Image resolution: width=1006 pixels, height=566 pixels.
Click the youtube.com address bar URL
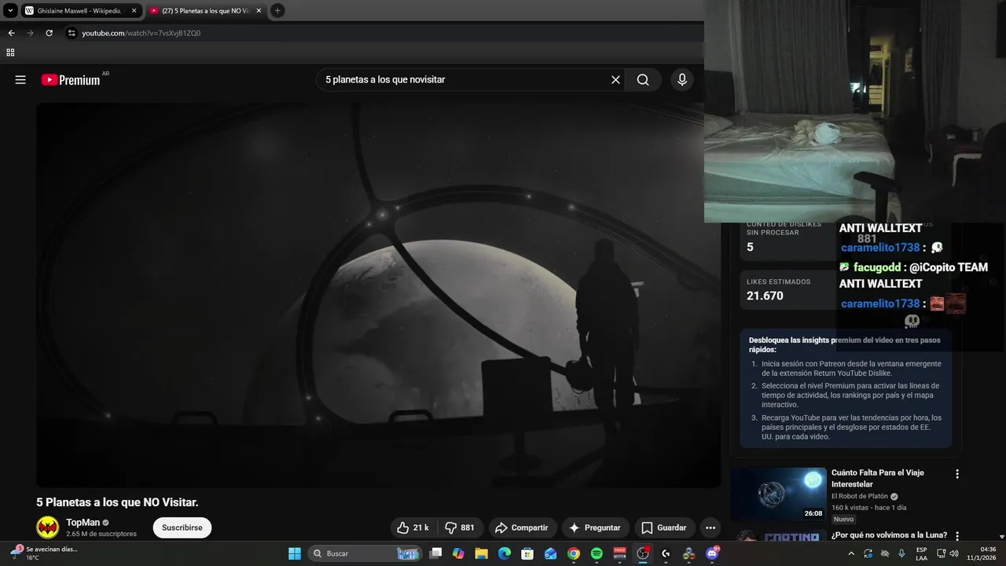coord(141,33)
